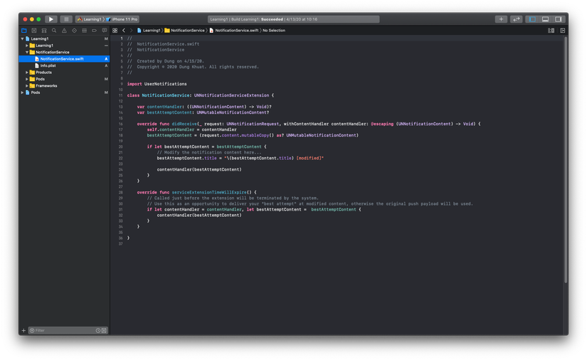Toggle the left navigator panel
This screenshot has height=360, width=587.
coord(532,19)
